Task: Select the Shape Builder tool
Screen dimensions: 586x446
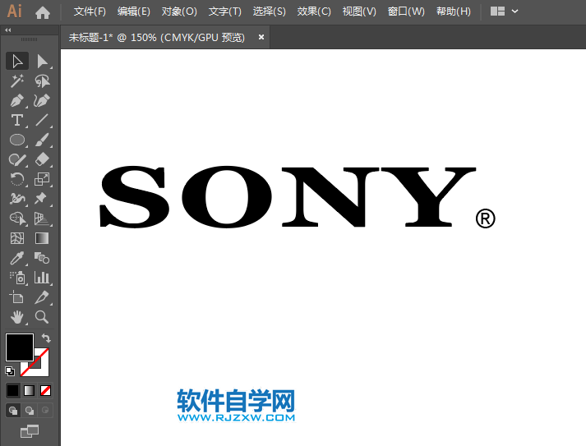Action: [x=17, y=218]
